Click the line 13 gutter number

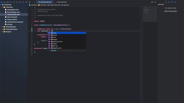click(32, 31)
